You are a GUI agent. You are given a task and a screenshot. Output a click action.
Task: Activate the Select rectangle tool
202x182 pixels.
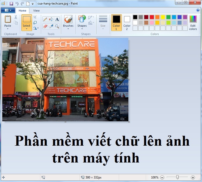point(27,19)
